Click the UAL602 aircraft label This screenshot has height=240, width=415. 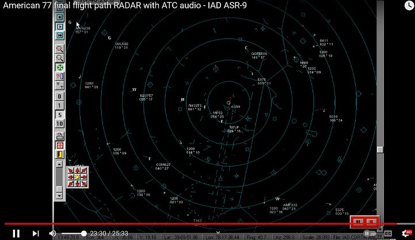pos(122,44)
